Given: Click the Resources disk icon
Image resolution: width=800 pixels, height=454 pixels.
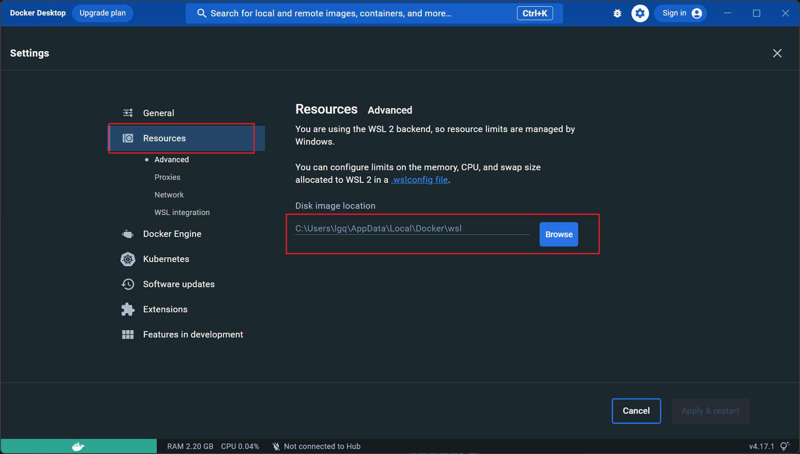Looking at the screenshot, I should click(128, 138).
